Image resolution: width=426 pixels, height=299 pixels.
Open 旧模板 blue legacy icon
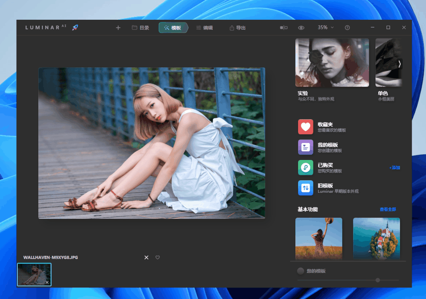pos(305,188)
